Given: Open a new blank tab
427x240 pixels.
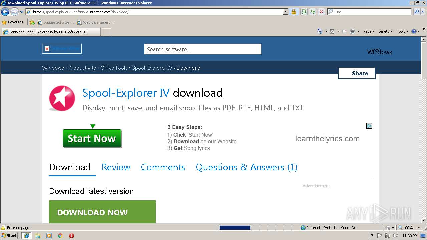Looking at the screenshot, I should [106, 32].
